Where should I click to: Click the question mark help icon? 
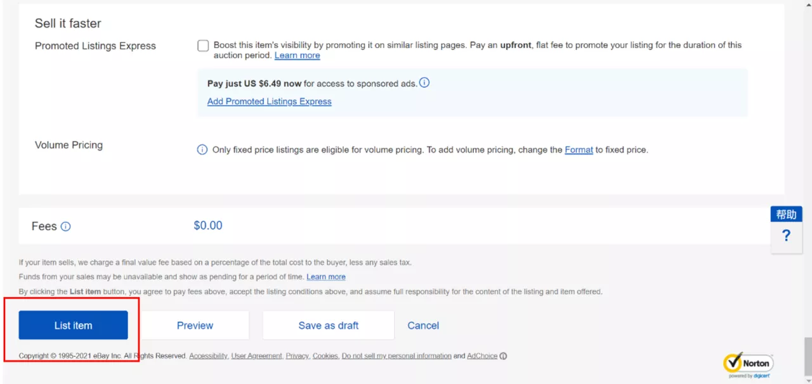786,236
